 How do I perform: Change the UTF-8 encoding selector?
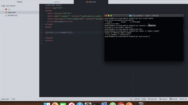137,99
